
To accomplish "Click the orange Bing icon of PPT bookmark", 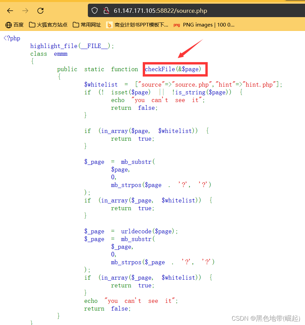I will click(x=109, y=25).
